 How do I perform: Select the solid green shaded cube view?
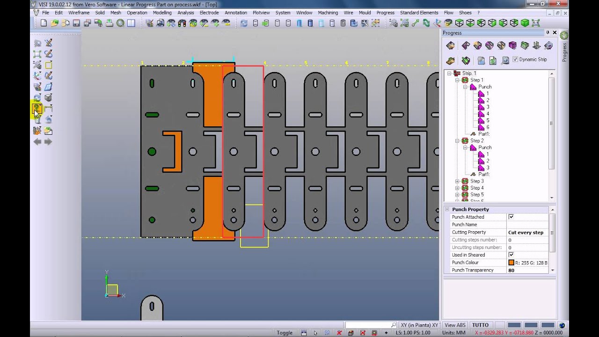point(525,23)
